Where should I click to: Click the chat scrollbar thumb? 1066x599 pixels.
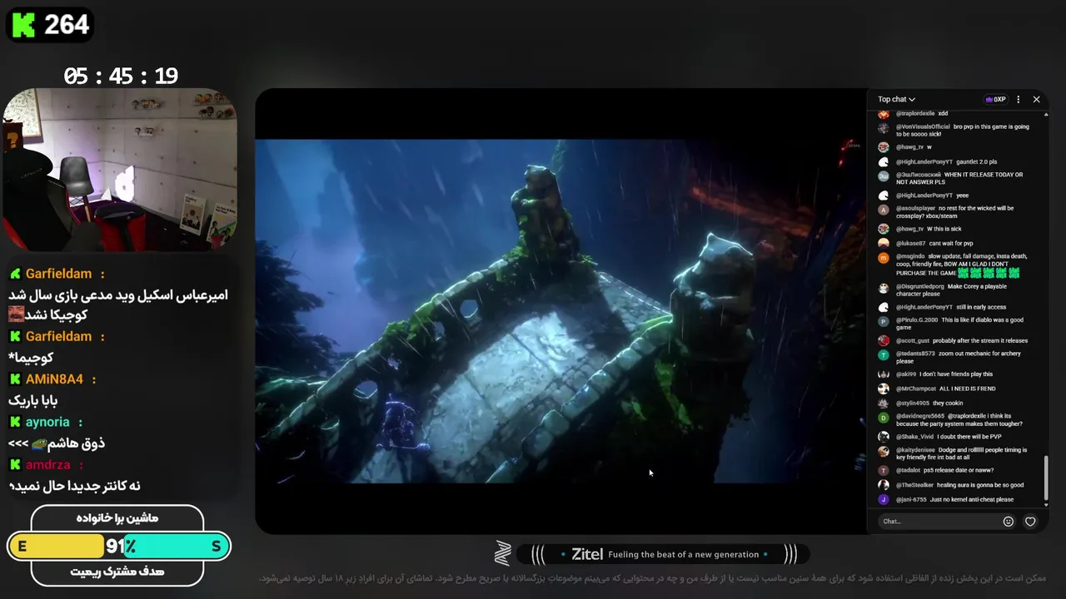coord(1047,477)
